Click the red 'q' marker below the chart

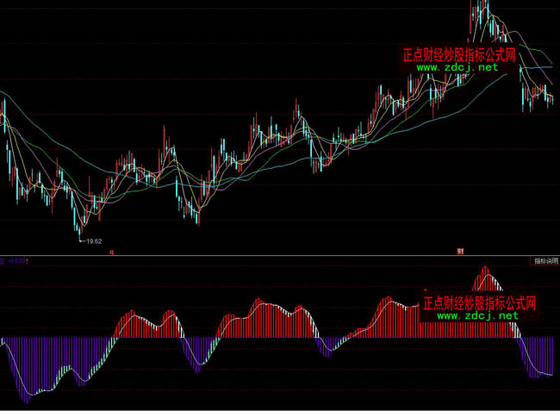point(113,252)
